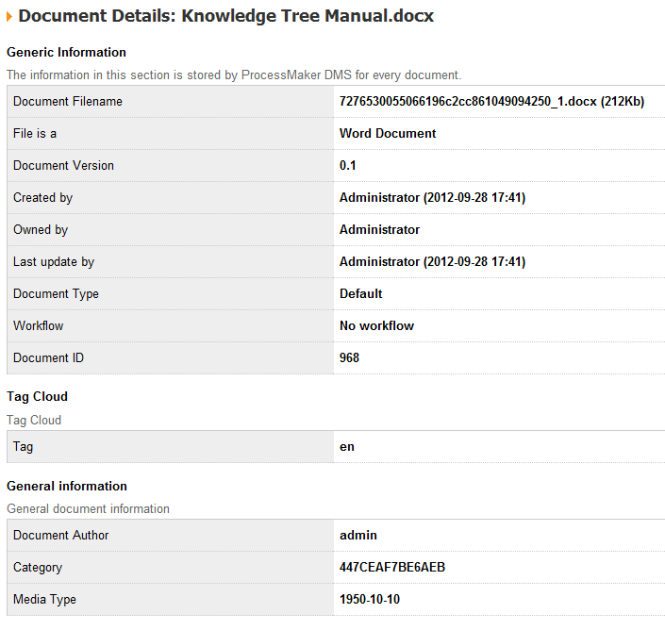The height and width of the screenshot is (630, 665).
Task: Click the orange arrow beside Document Details
Action: coord(9,16)
